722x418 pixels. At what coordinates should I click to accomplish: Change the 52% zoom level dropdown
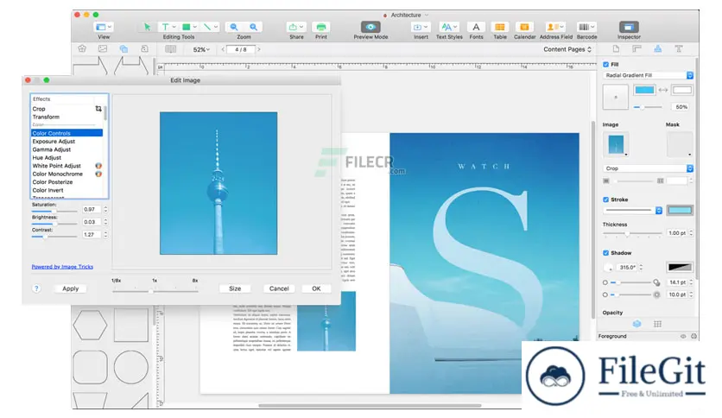pyautogui.click(x=201, y=49)
